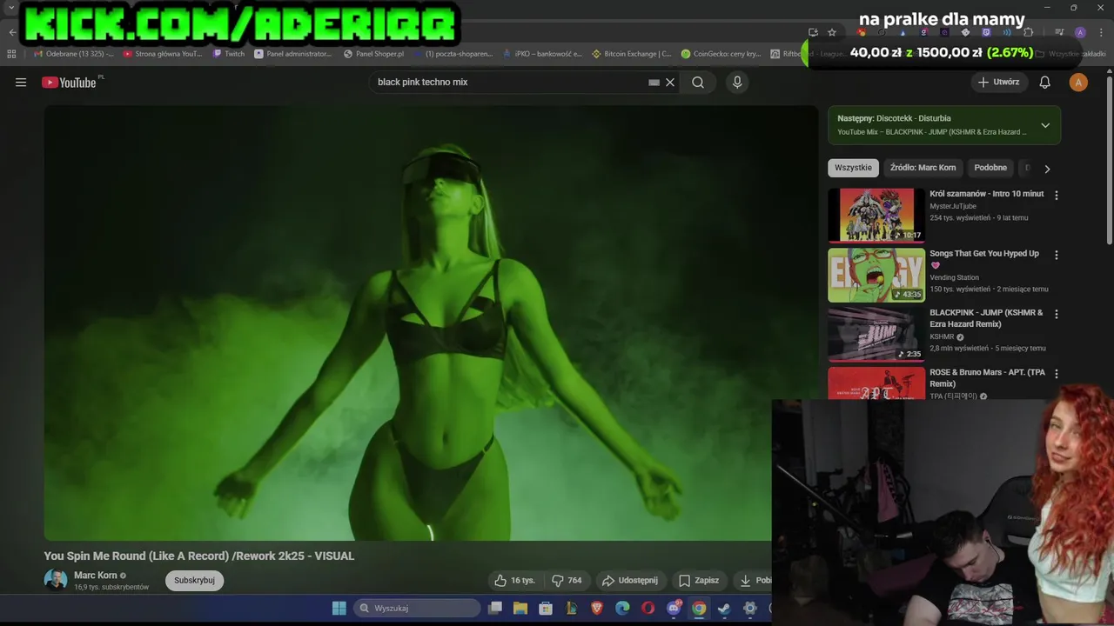Image resolution: width=1114 pixels, height=626 pixels.
Task: Open options for Songs That Get You Hyped Up
Action: point(1057,256)
